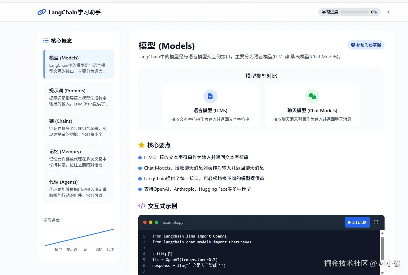Image resolution: width=408 pixels, height=275 pixels.
Task: Click the model description paragraph under title
Action: point(240,57)
